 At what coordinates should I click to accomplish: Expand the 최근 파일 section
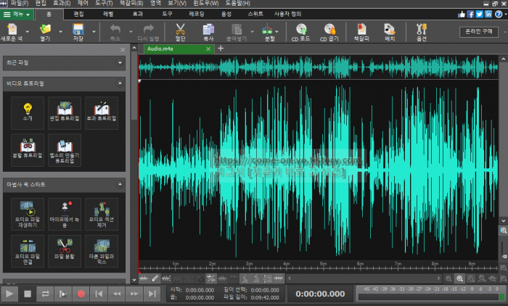pyautogui.click(x=119, y=63)
